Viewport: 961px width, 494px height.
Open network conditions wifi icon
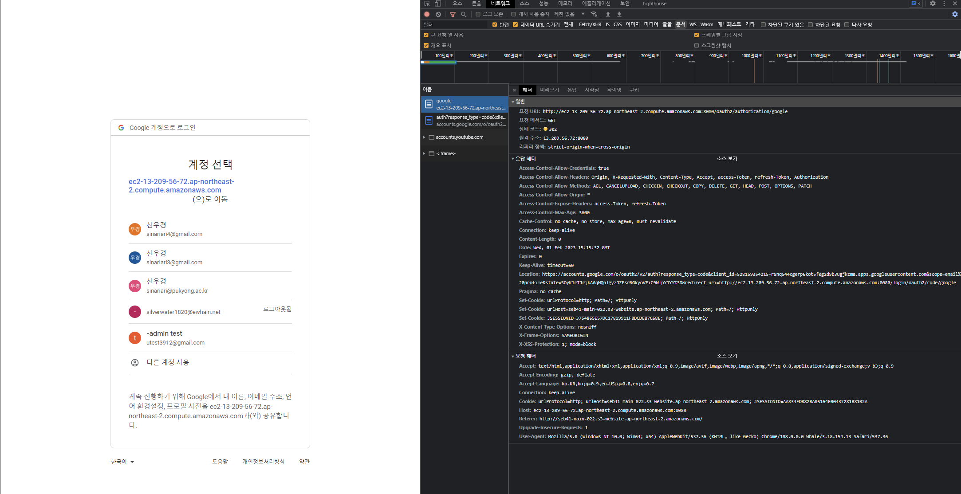tap(594, 14)
